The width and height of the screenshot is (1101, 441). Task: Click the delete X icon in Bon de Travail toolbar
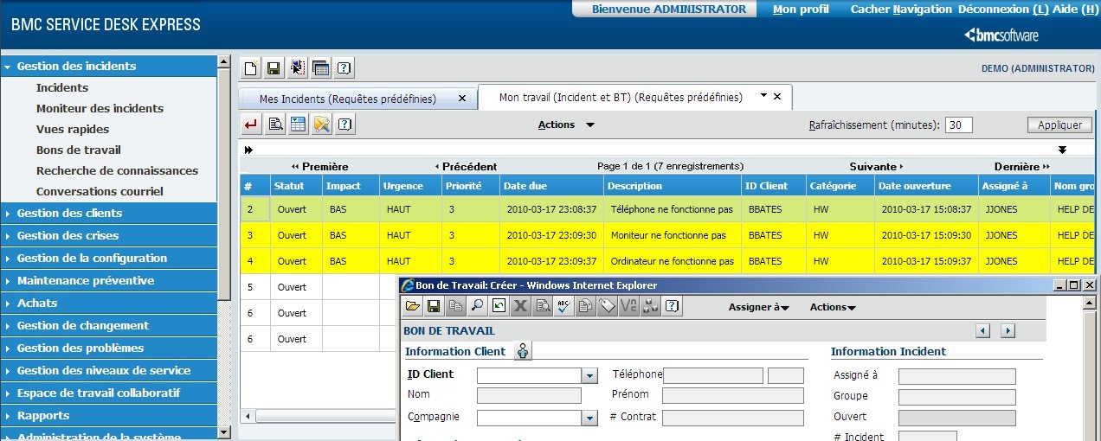(x=521, y=305)
